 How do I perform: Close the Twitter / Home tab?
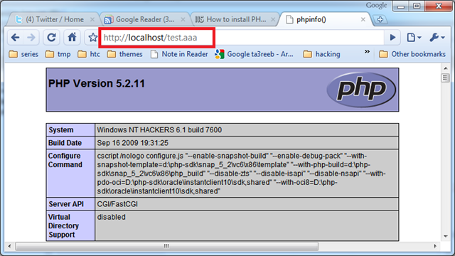[x=92, y=19]
